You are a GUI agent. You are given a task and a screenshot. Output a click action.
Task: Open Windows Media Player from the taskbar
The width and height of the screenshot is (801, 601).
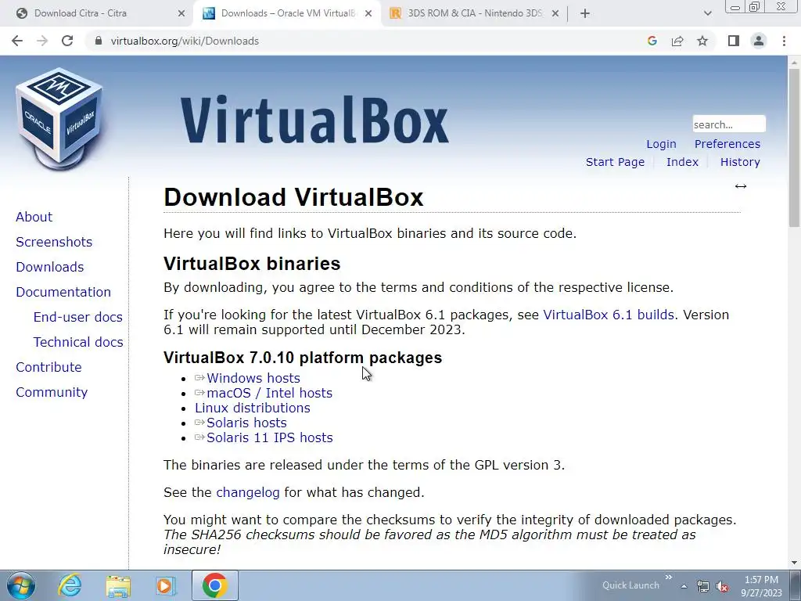pyautogui.click(x=166, y=585)
